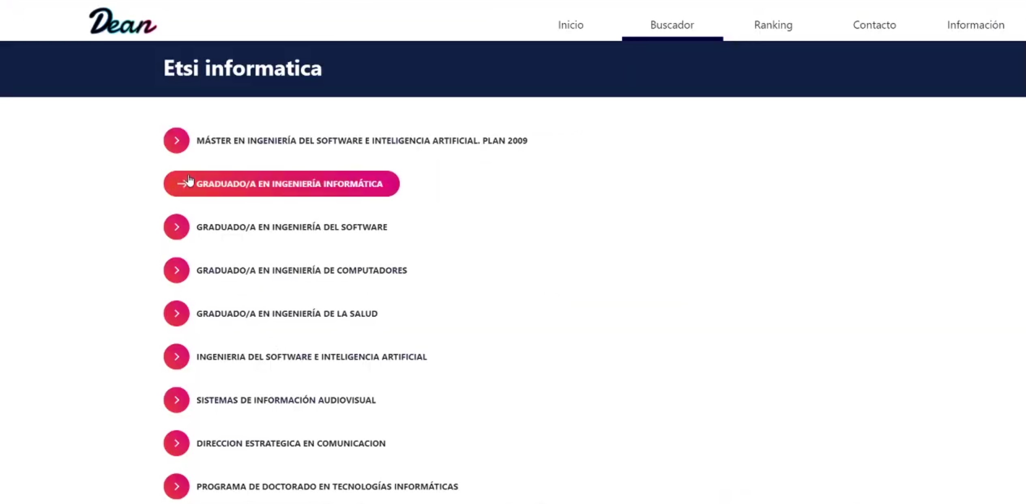Select highlighted Graduado/a en Ingeniería Informática button

[x=281, y=184]
